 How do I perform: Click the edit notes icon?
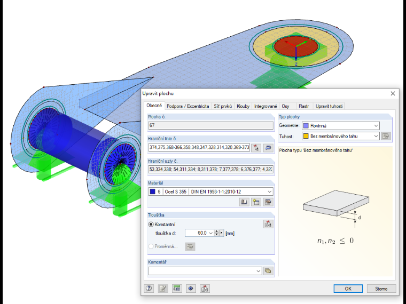pyautogui.click(x=163, y=288)
